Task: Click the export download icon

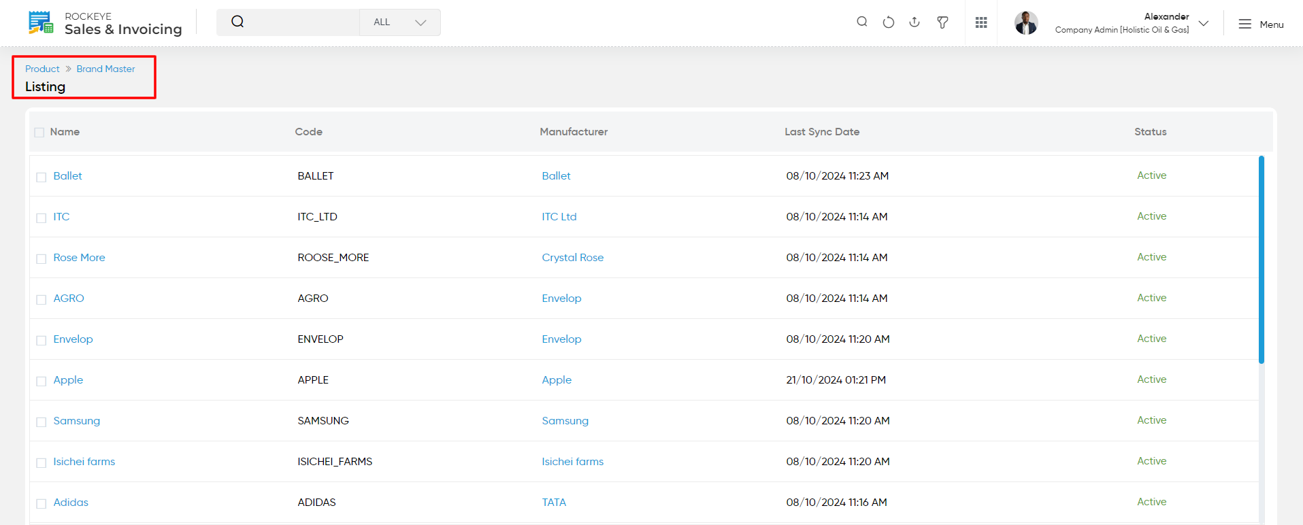Action: 914,22
